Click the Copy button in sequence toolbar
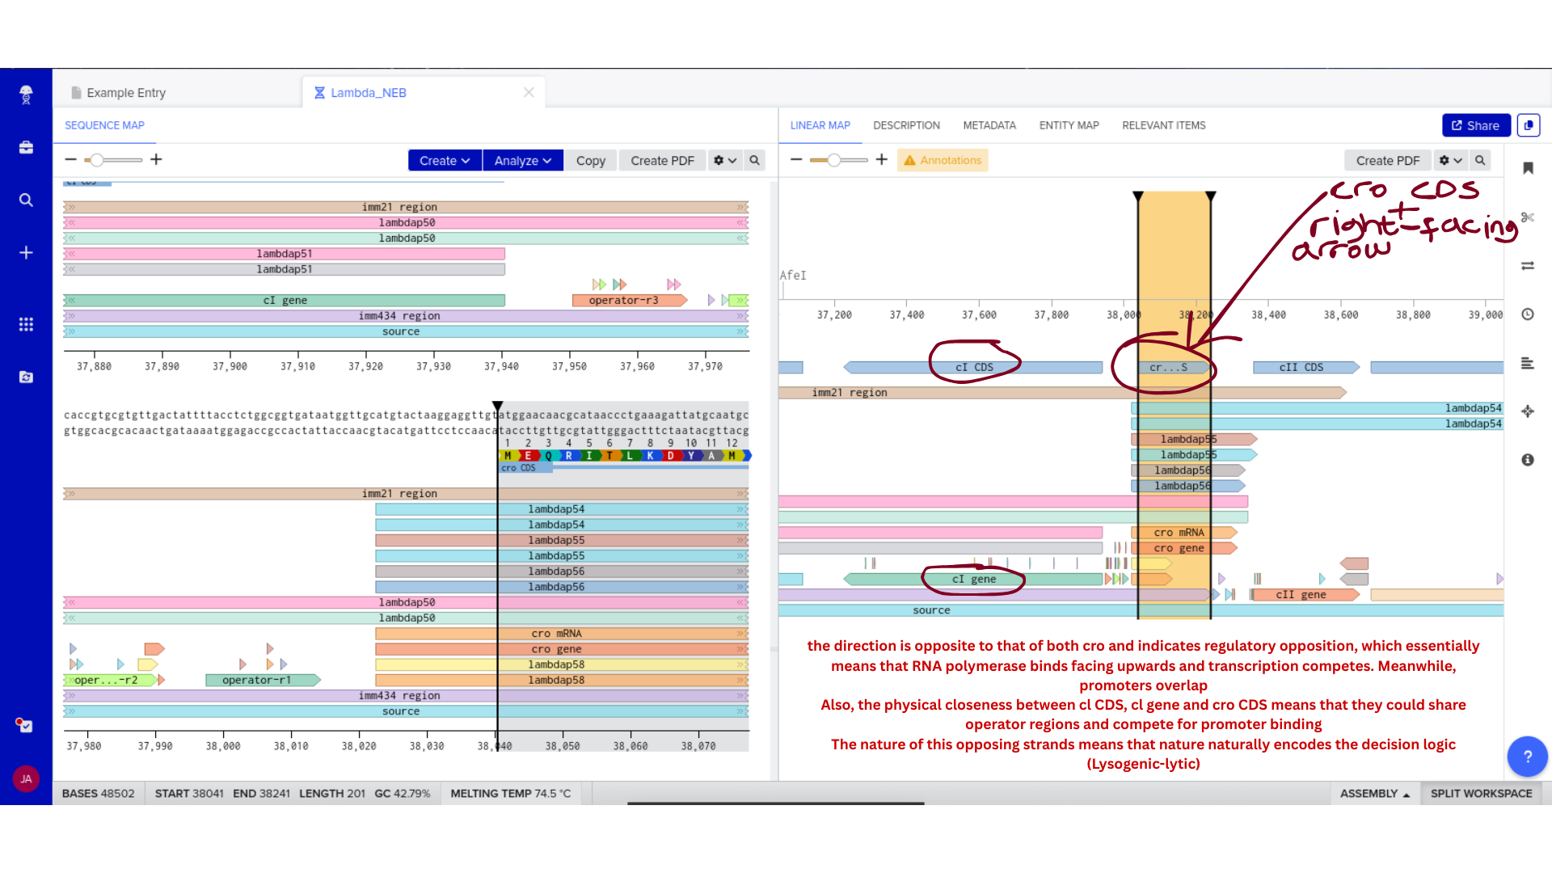Screen dimensions: 1552x873 pyautogui.click(x=590, y=161)
